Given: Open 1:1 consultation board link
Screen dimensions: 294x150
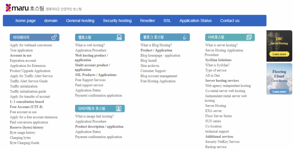Looking at the screenshot, I should [x=27, y=102].
